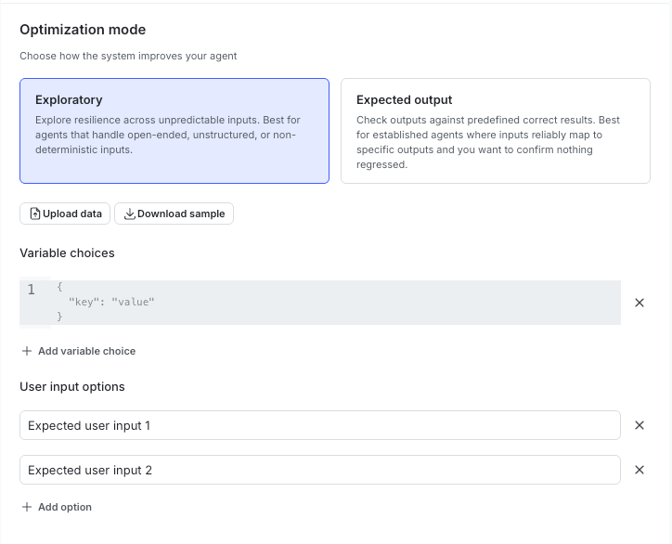
Task: Remove the variable choice JSON entry
Action: point(639,303)
